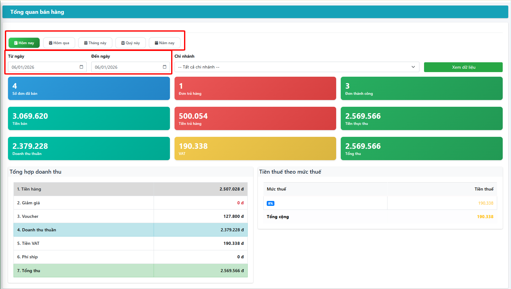Click the Số đơn đã bán card
Image resolution: width=511 pixels, height=289 pixels.
click(x=89, y=88)
